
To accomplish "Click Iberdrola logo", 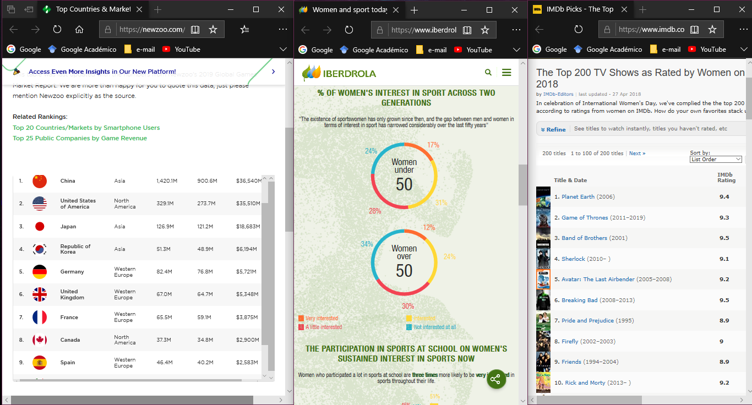I will 339,73.
